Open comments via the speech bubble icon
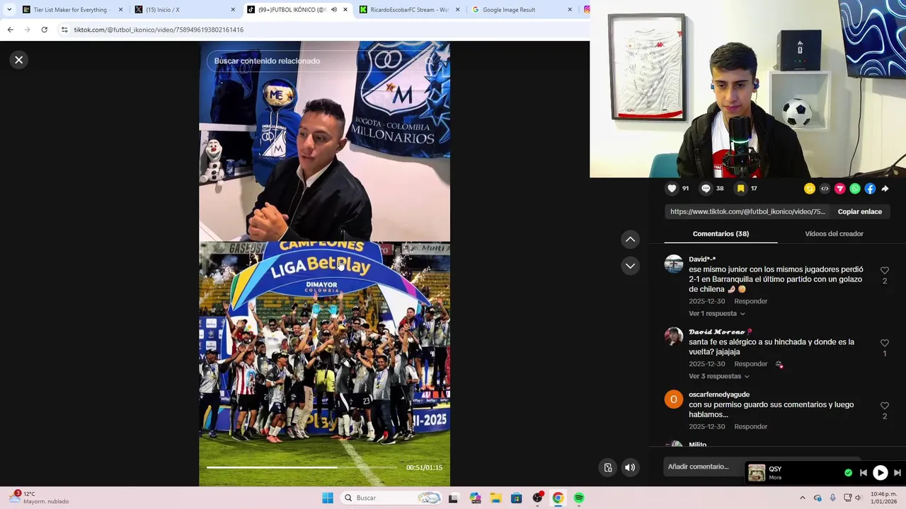The image size is (906, 509). coord(706,189)
